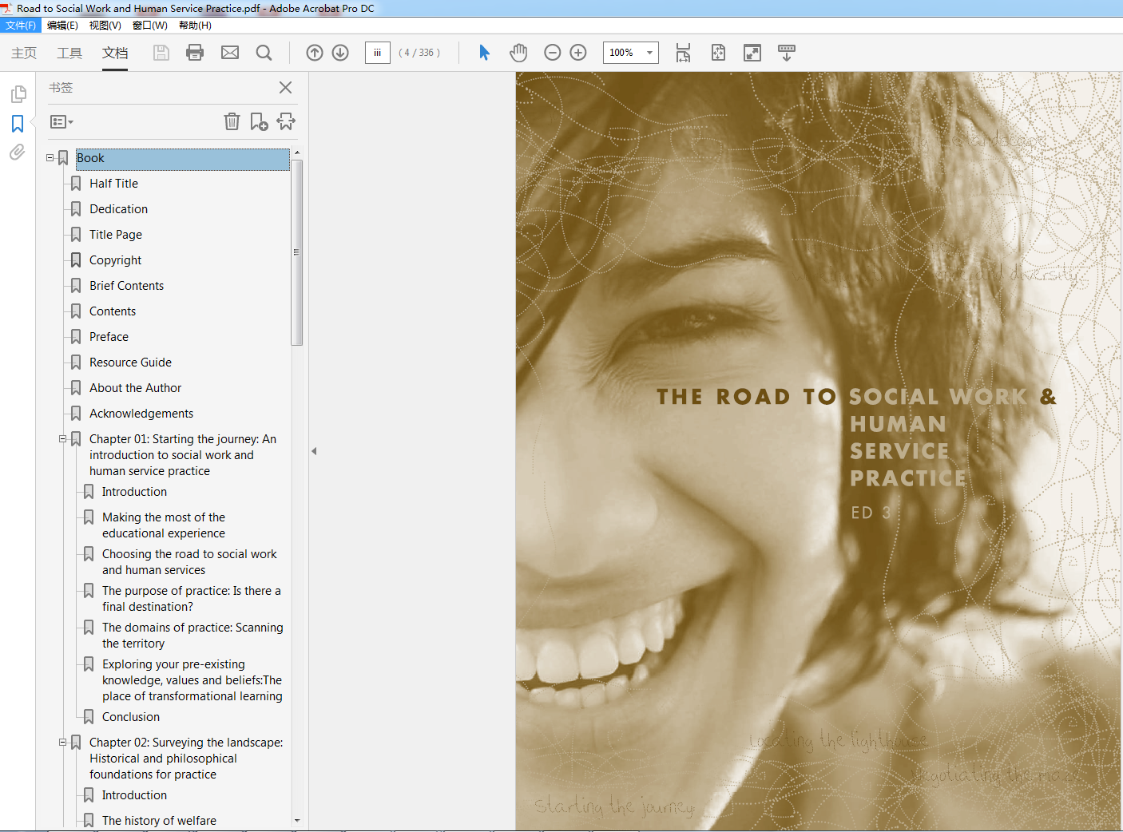Open The domains of practice bookmark
The height and width of the screenshot is (832, 1123).
pos(192,636)
